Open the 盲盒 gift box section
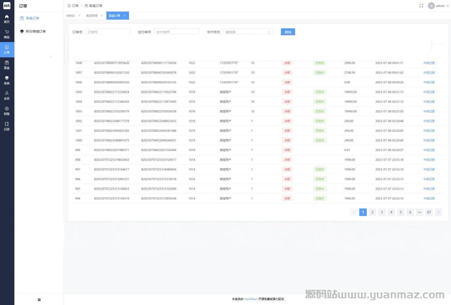Viewport: 451px width, 305px height. 7,65
